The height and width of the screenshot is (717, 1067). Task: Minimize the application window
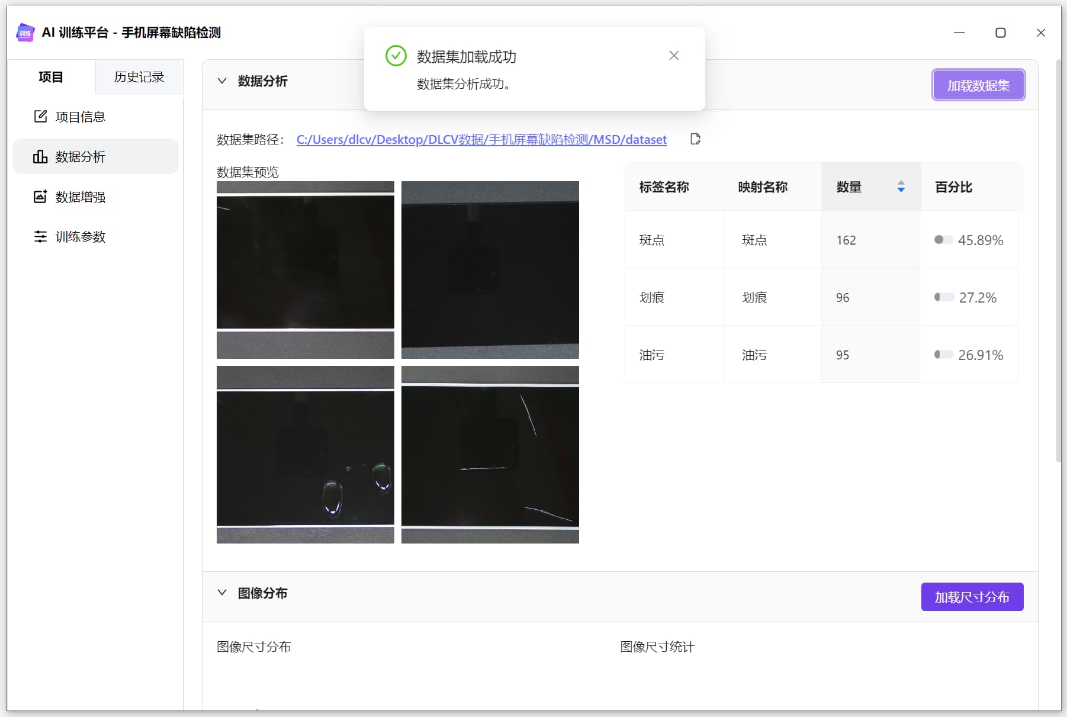(959, 33)
